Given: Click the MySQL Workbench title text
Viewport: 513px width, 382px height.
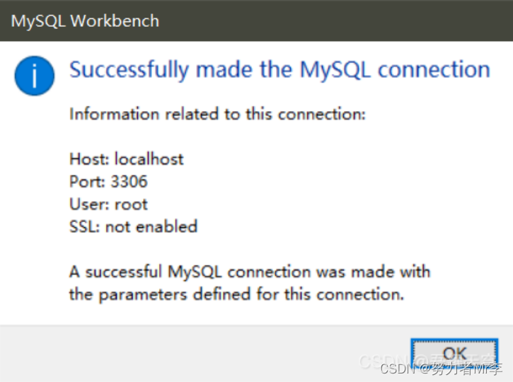Looking at the screenshot, I should [85, 21].
